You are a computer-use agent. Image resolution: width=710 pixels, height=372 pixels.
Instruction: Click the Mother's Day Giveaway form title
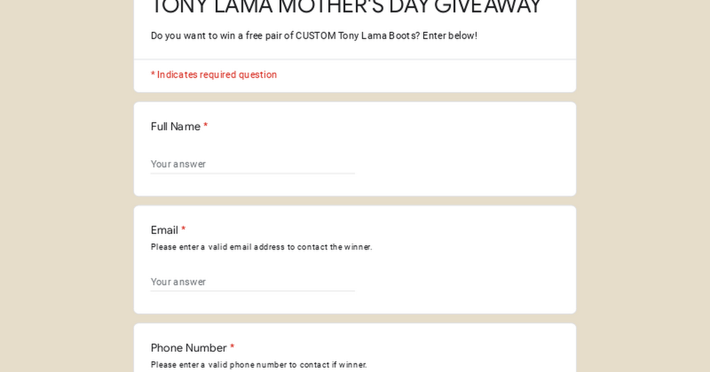346,7
